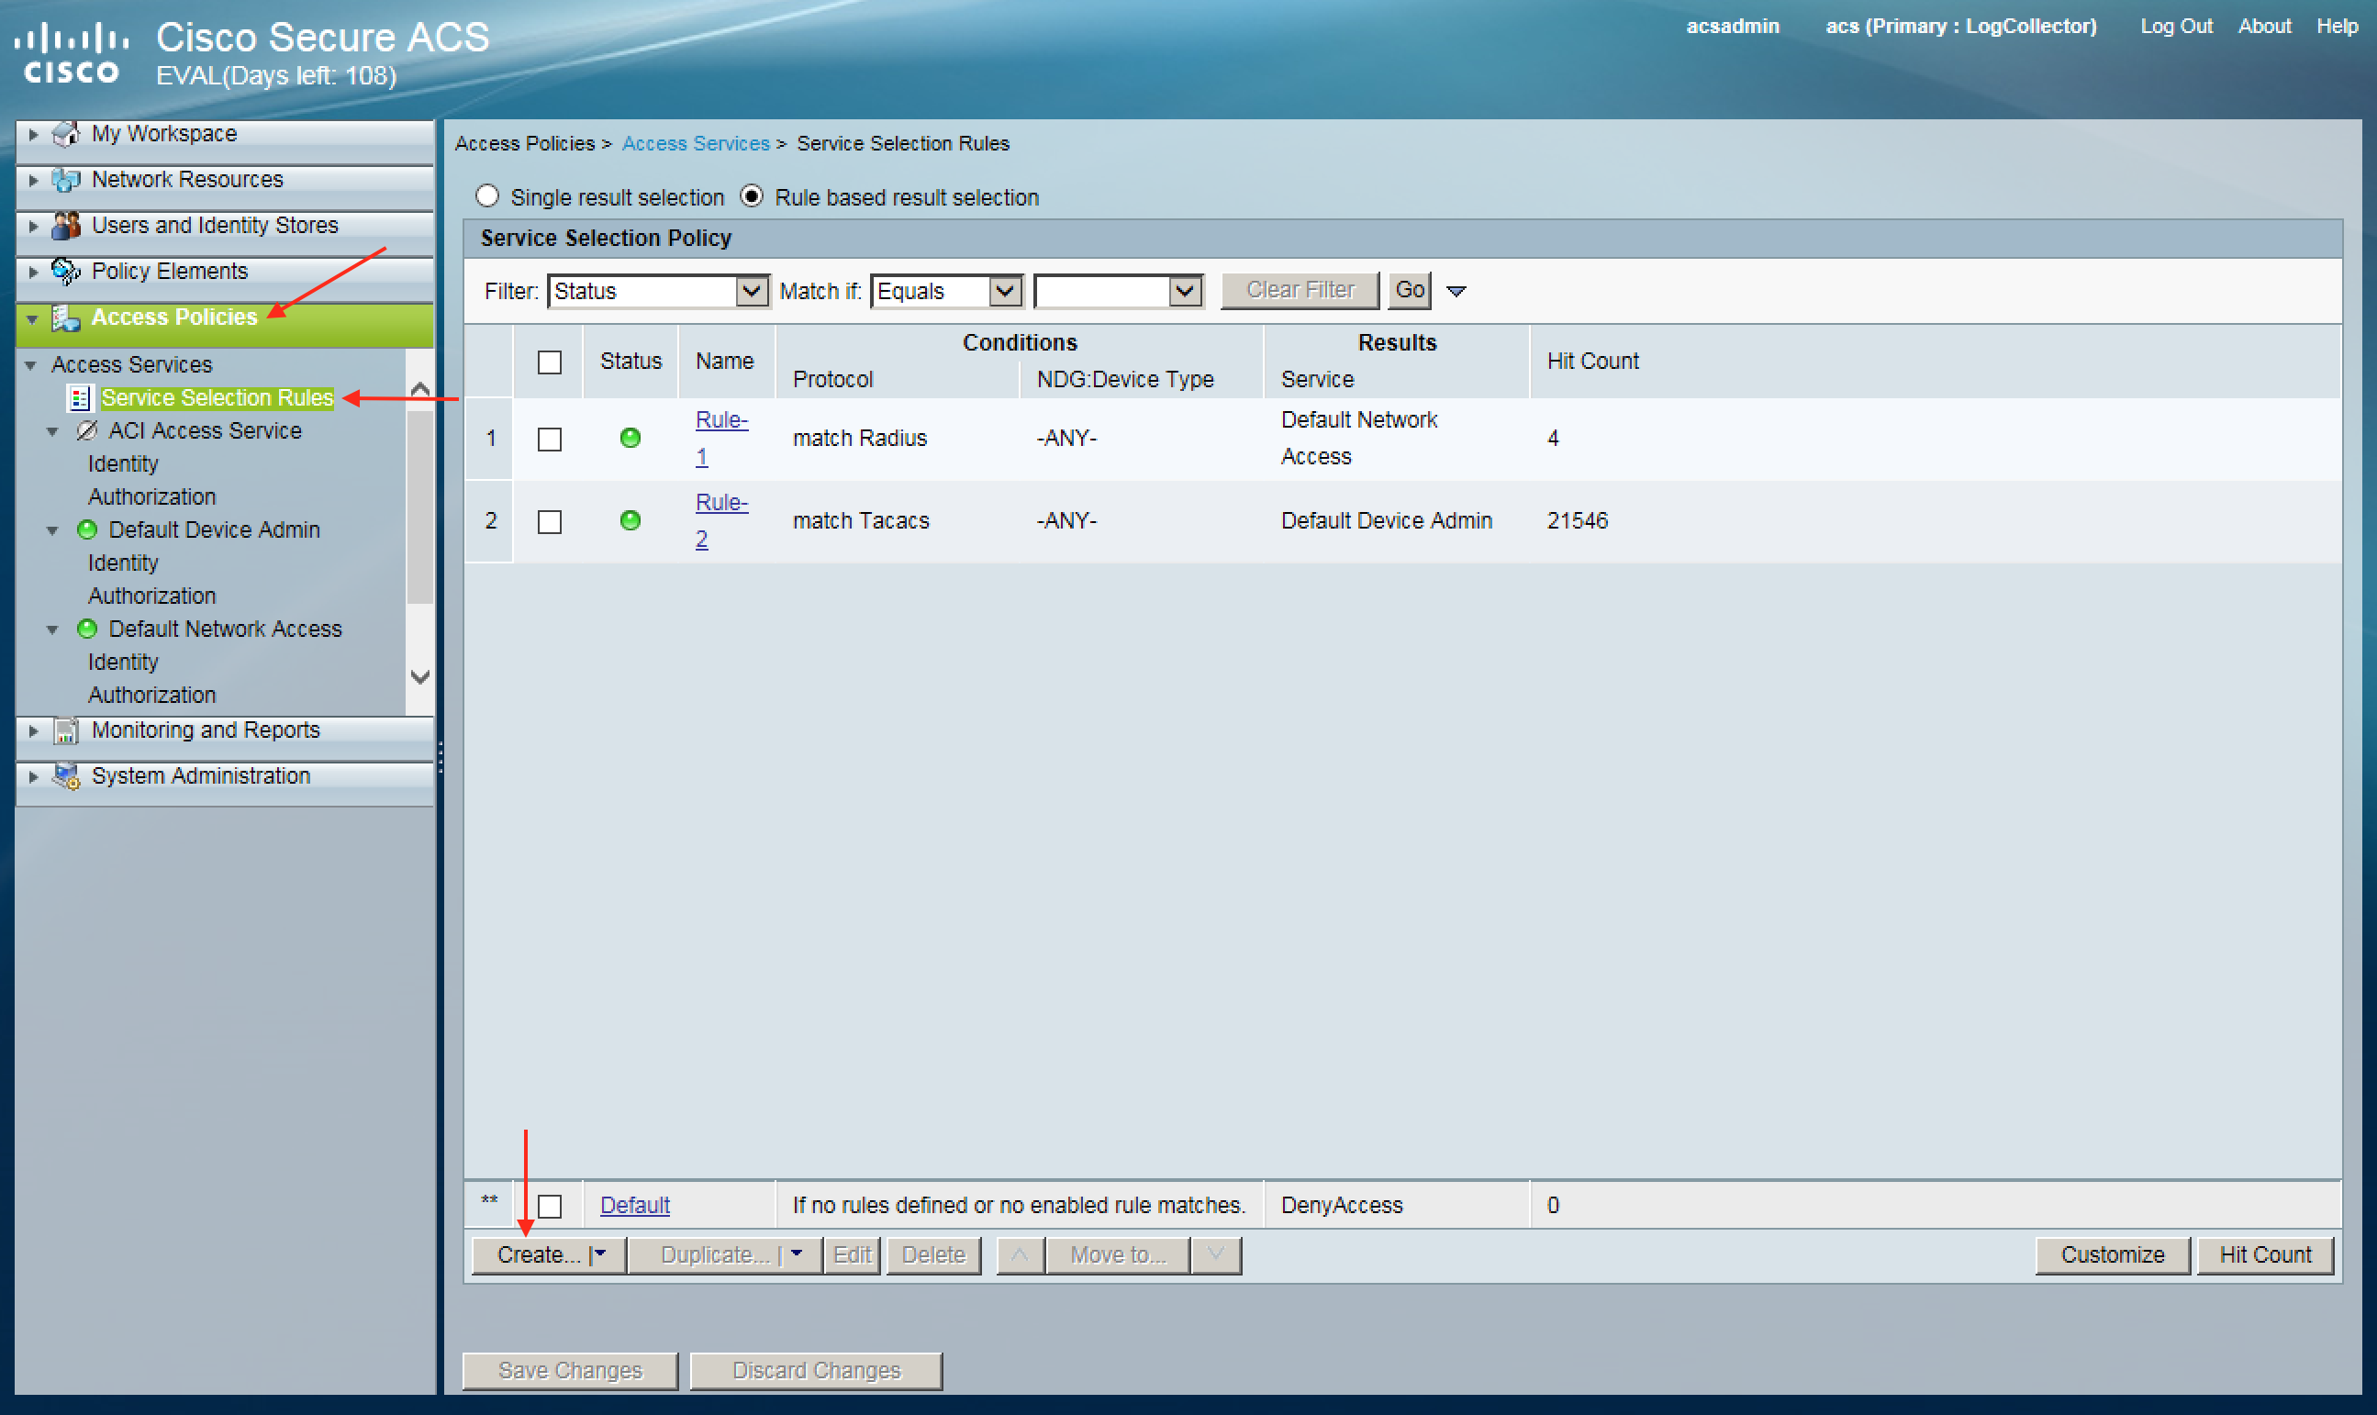
Task: Click the Monitoring and Reports icon
Action: pos(66,730)
